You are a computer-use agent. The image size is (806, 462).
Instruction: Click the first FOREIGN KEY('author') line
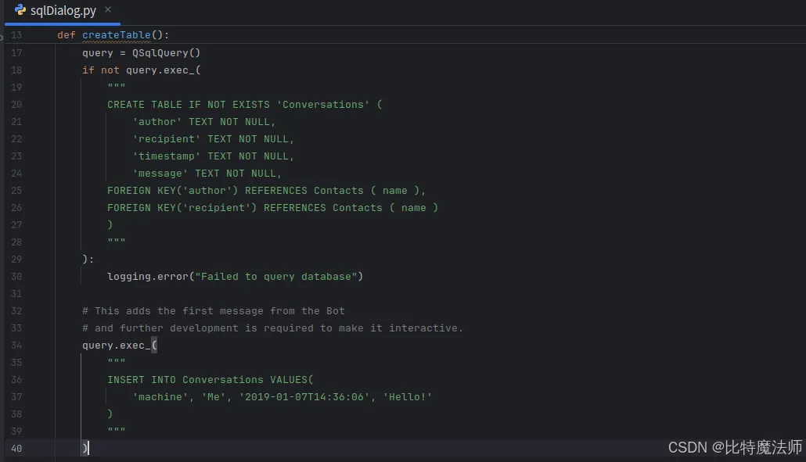pos(266,191)
